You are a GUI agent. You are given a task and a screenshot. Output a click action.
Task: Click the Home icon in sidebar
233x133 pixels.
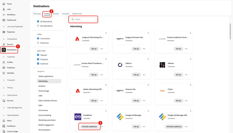point(4,4)
